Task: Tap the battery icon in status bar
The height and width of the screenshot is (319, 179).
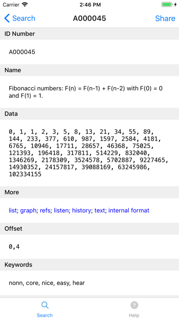Action: 168,5
